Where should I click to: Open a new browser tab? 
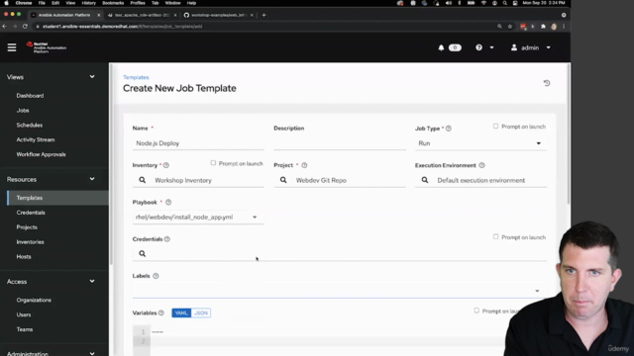point(264,15)
